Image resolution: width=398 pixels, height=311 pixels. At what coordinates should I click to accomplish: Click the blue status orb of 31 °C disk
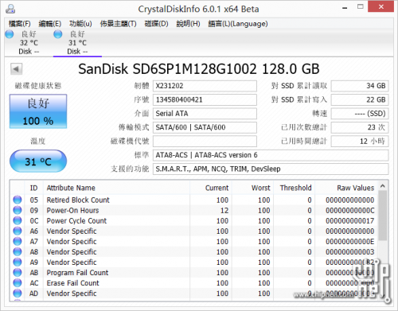pos(58,34)
